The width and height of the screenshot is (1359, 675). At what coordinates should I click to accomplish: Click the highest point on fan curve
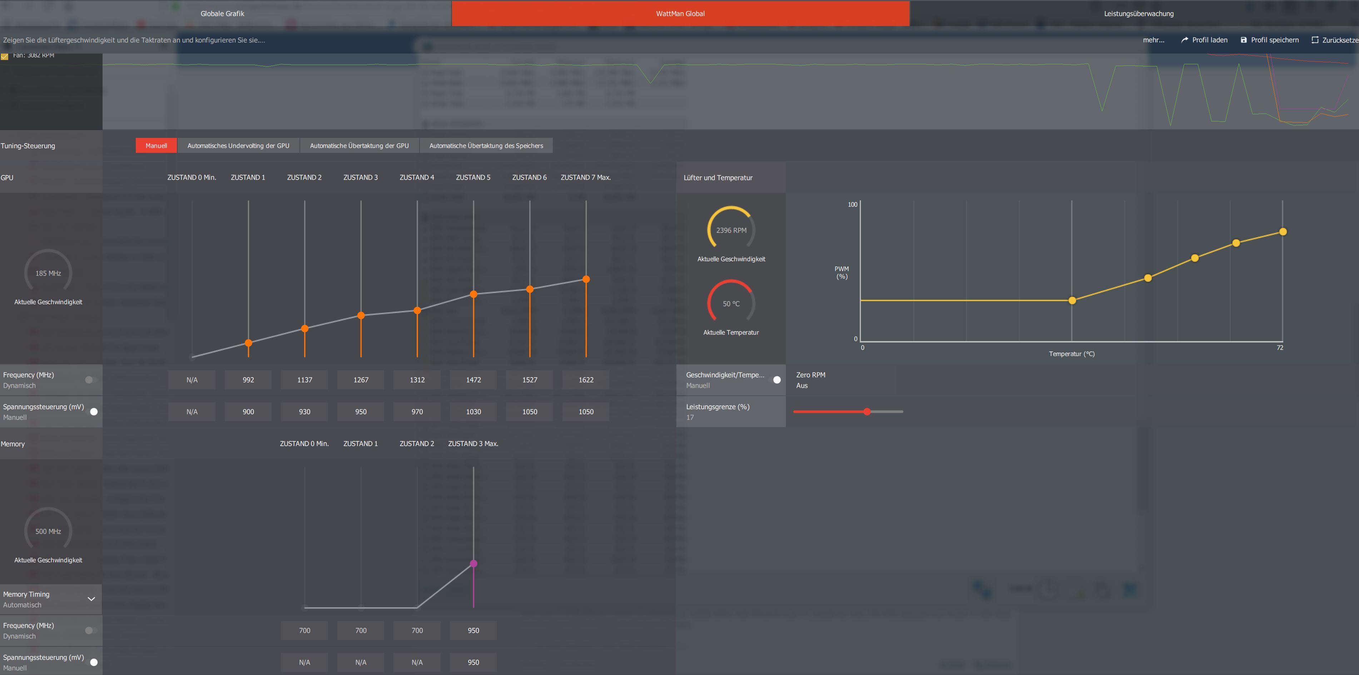1283,231
